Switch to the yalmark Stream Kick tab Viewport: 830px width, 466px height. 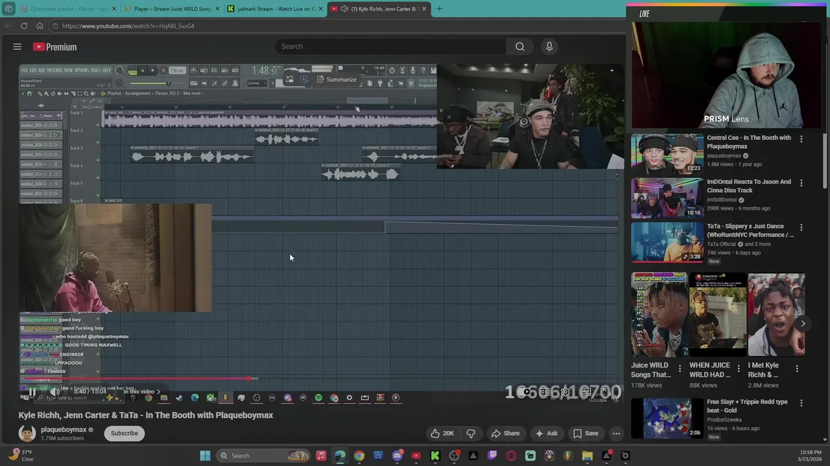[x=275, y=9]
